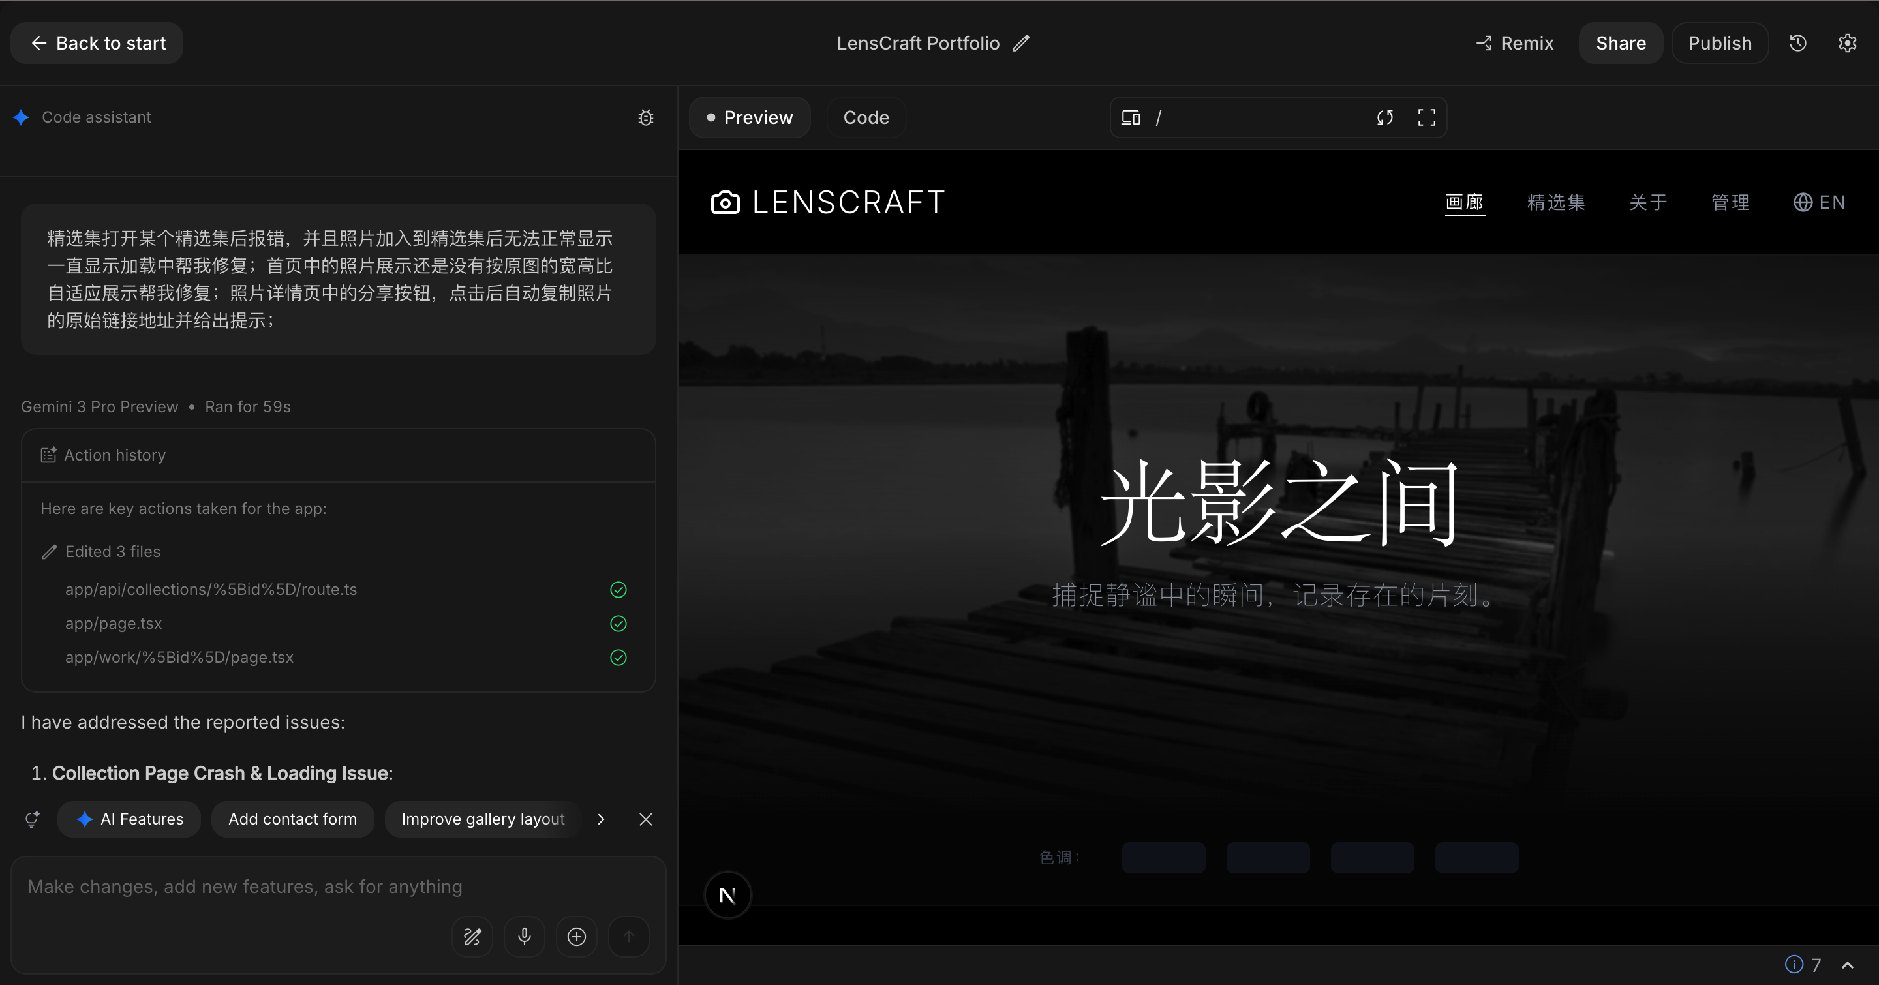Open settings gear in top bar
The image size is (1879, 985).
pos(1847,43)
